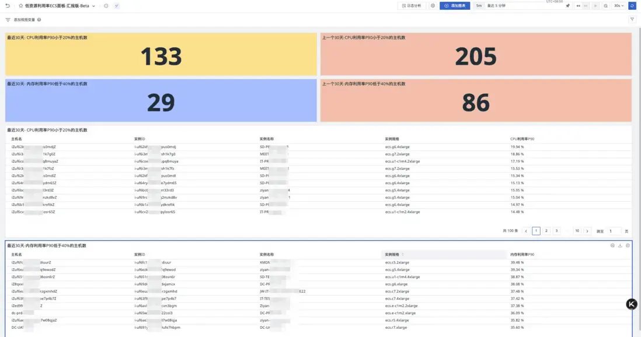Click the ecs.r7.xlarge instance spec cell
This screenshot has height=337, width=641.
[x=396, y=328]
